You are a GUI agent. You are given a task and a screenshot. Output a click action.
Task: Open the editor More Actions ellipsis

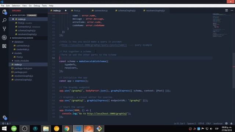coord(232,11)
